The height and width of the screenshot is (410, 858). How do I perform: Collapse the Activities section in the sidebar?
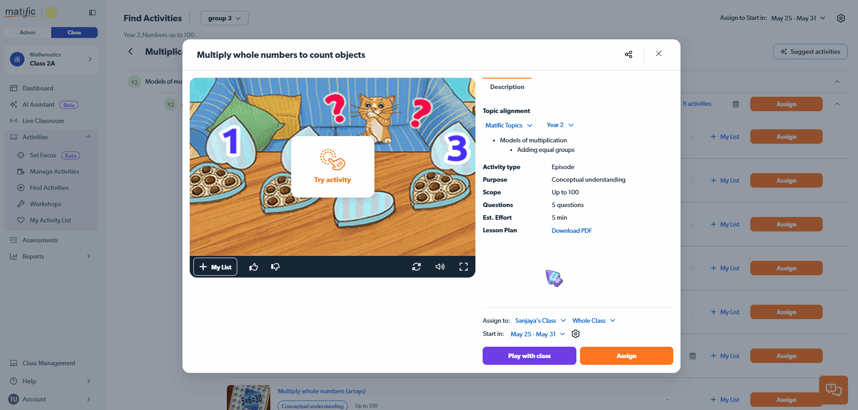(x=88, y=137)
